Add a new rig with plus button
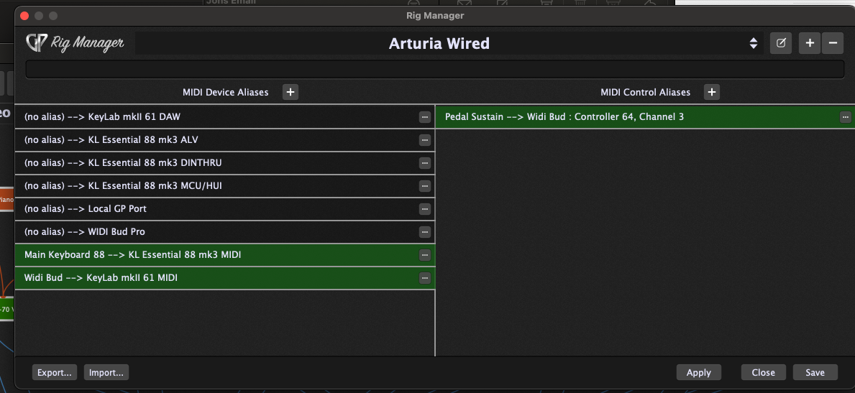This screenshot has height=393, width=855. coord(810,43)
